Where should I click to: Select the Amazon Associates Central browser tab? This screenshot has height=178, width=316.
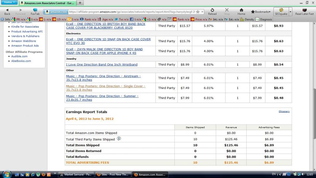47,3
